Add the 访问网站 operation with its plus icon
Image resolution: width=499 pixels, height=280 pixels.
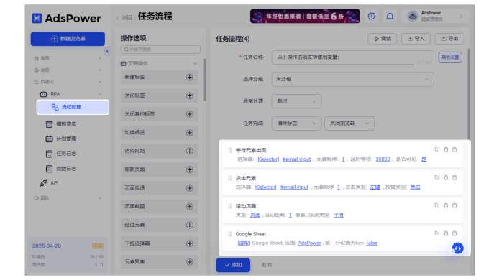(x=190, y=151)
